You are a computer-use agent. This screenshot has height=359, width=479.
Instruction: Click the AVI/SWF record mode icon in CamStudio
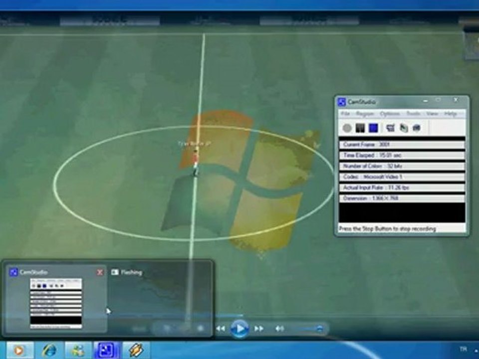(x=404, y=128)
